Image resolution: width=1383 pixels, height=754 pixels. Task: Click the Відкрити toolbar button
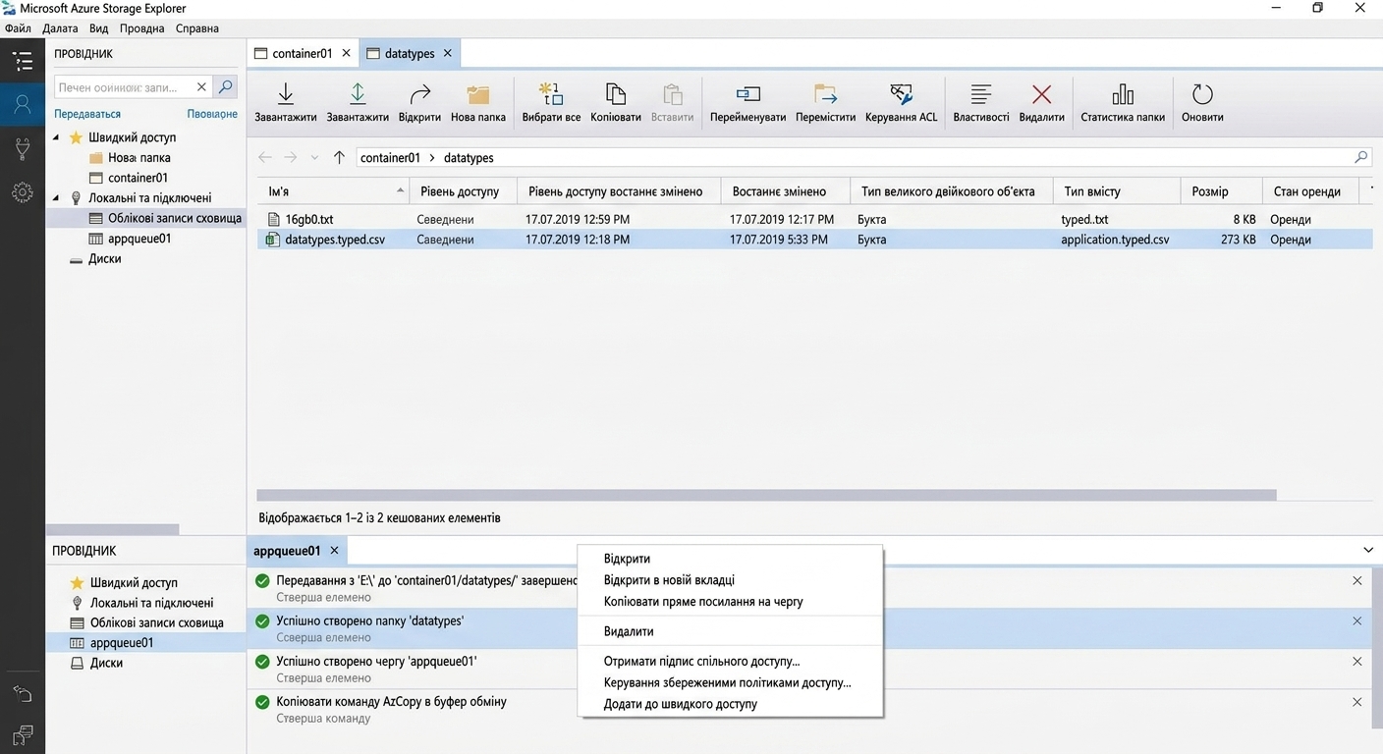(x=419, y=102)
